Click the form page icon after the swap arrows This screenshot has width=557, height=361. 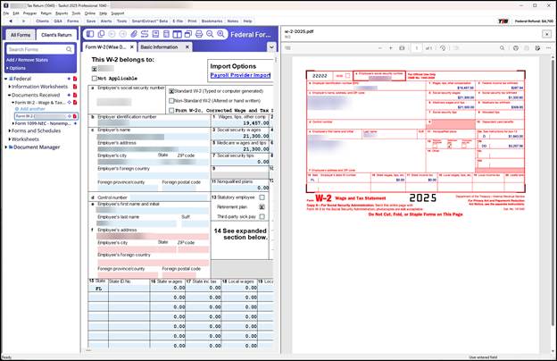click(155, 34)
